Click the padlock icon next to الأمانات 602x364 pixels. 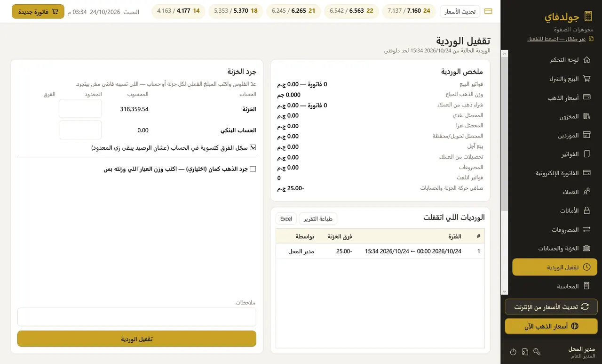pos(586,210)
